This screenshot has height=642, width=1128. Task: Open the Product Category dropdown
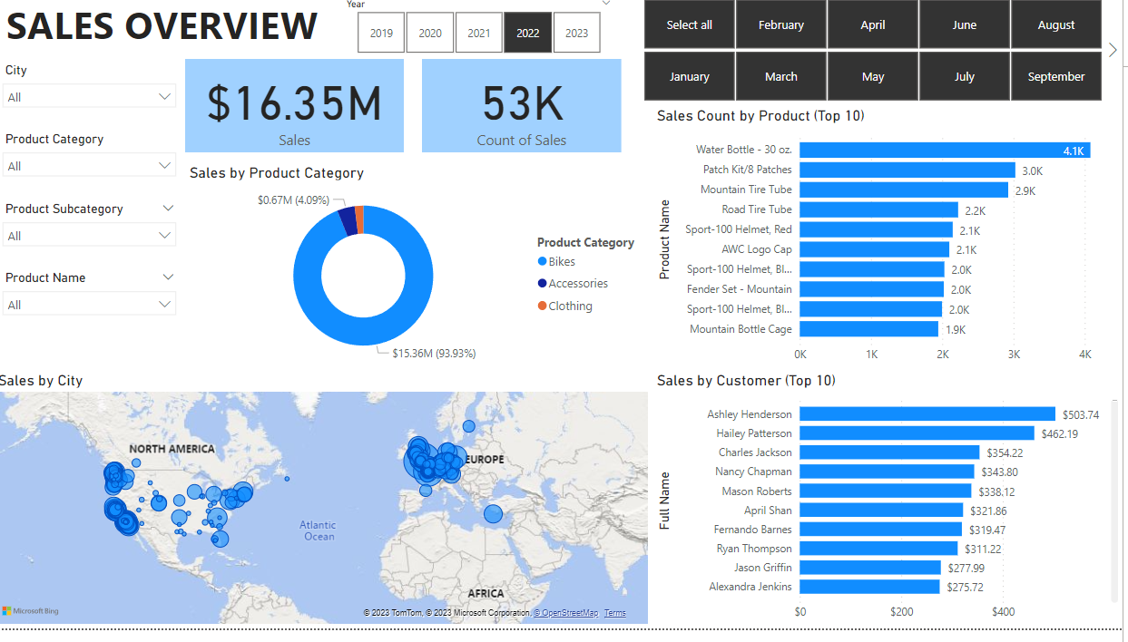[x=89, y=166]
